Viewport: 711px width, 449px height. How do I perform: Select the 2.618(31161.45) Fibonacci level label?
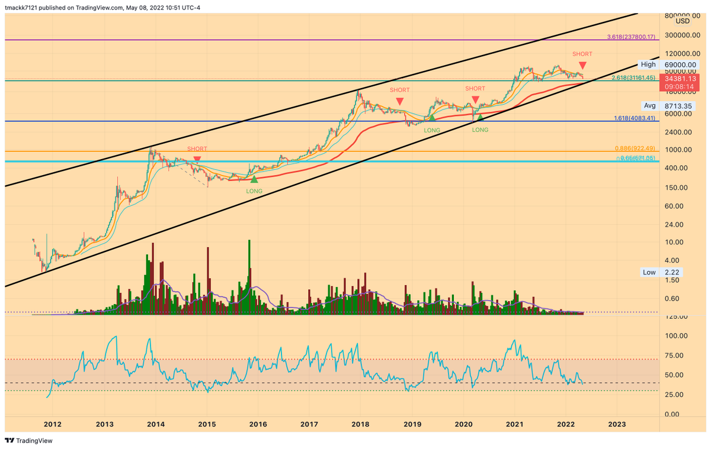tap(633, 77)
